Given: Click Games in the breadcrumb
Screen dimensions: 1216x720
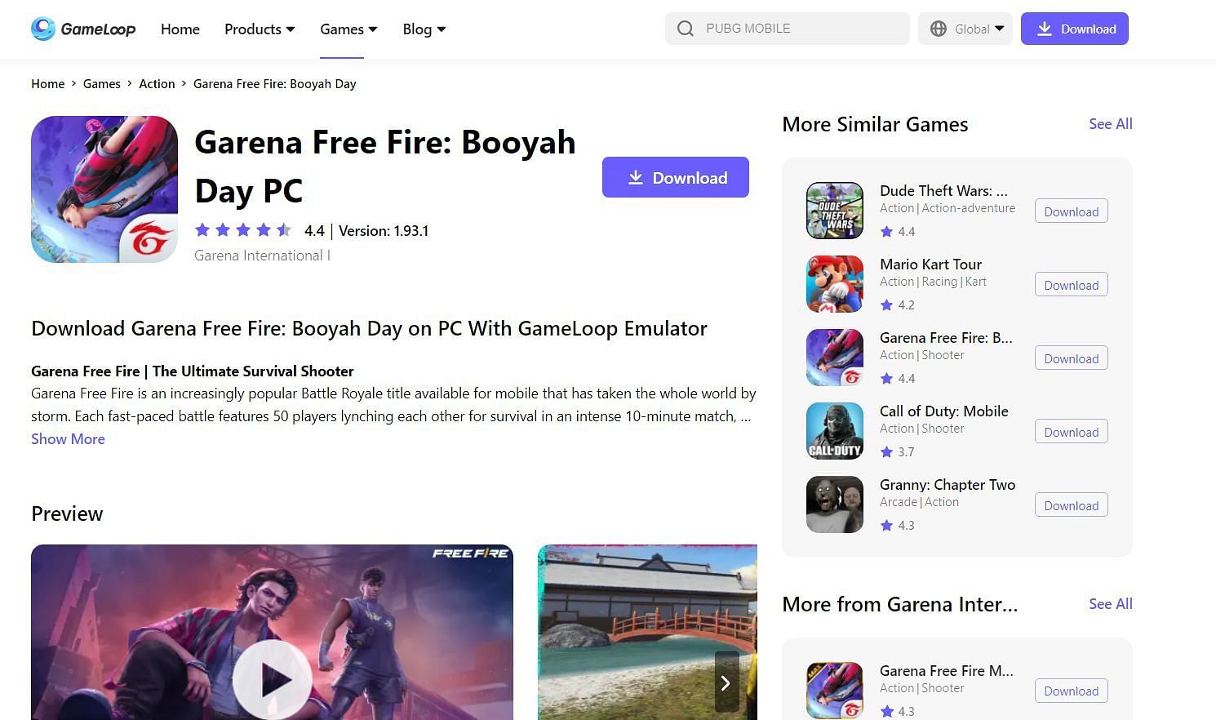Looking at the screenshot, I should coord(102,84).
